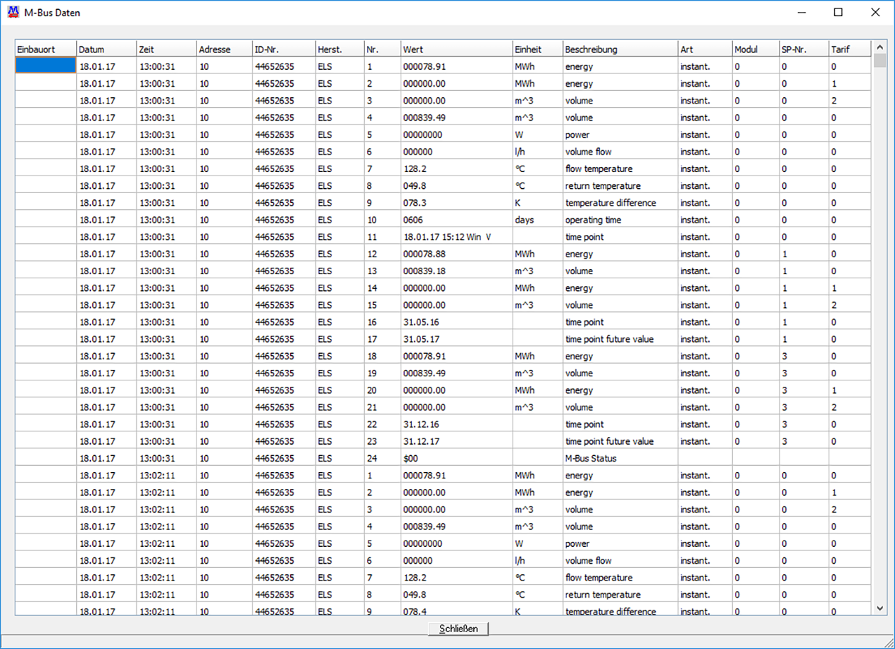Select the cell with 18.01.17 15:12 Win V
Image resolution: width=895 pixels, height=649 pixels.
tap(457, 237)
